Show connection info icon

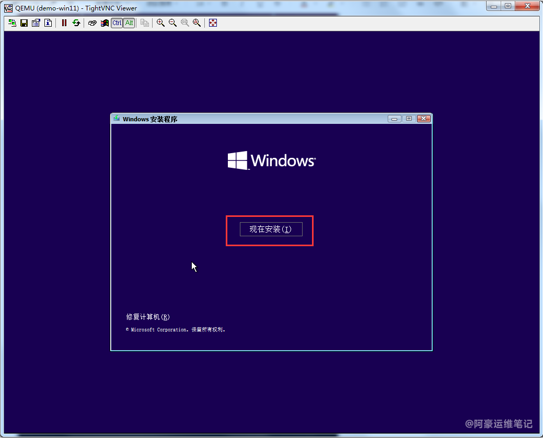coord(48,23)
